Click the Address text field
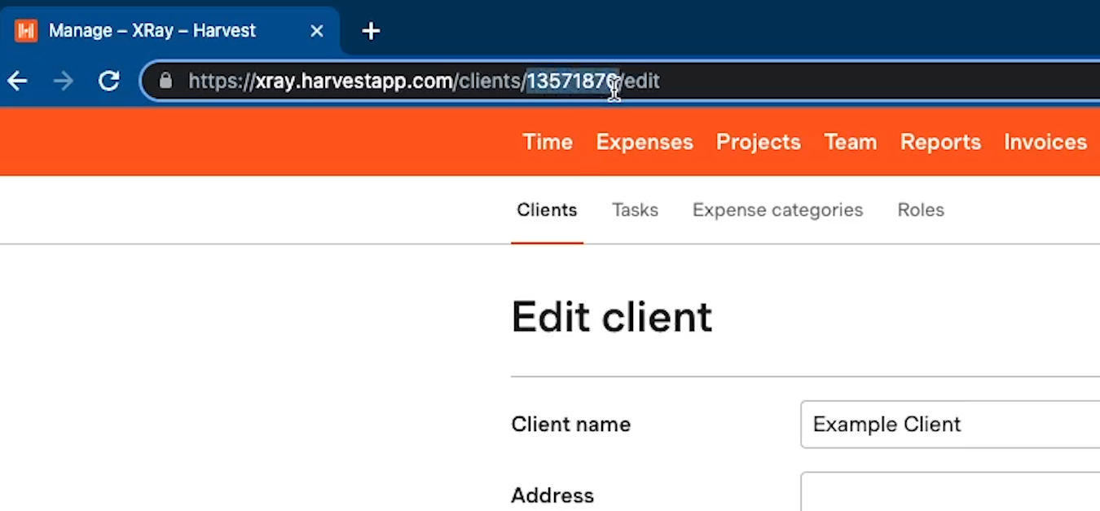The image size is (1100, 511). tap(950, 491)
